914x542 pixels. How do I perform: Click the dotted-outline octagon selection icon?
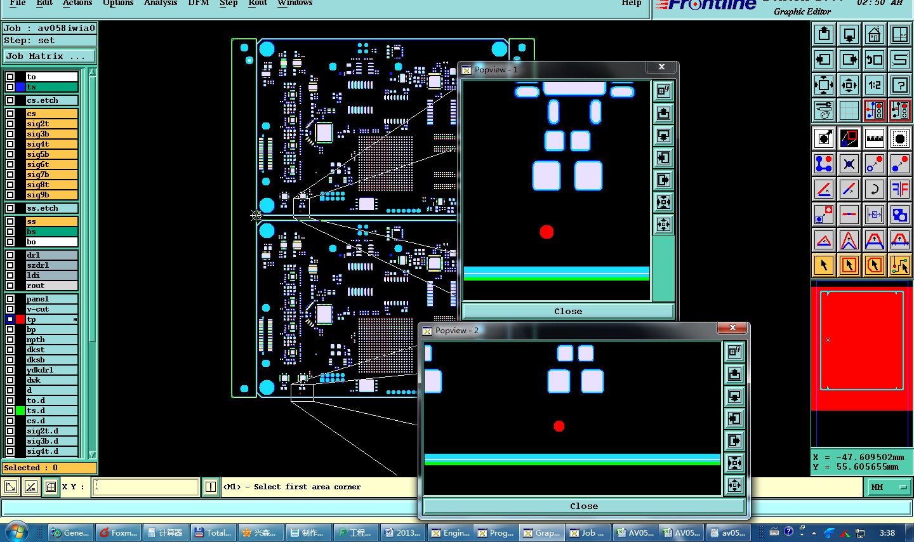900,138
